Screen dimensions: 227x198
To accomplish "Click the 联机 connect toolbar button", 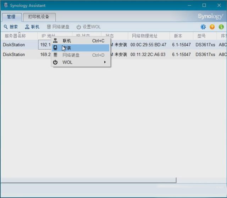I will (32, 27).
